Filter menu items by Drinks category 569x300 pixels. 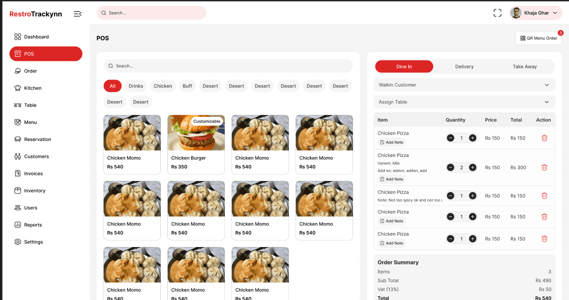pos(136,86)
